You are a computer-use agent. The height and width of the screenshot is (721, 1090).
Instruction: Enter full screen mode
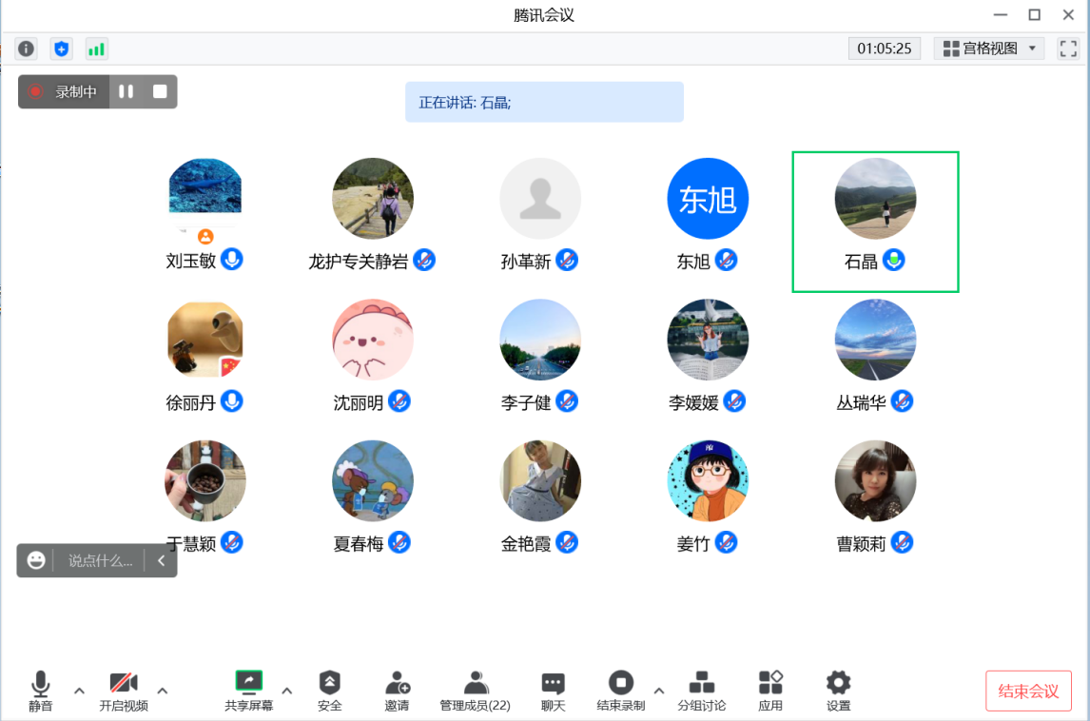click(1067, 49)
